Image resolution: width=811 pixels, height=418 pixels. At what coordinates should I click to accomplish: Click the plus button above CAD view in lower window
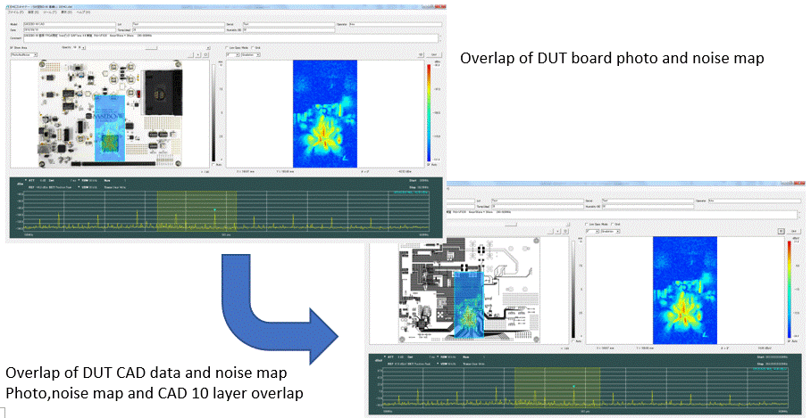click(x=557, y=231)
